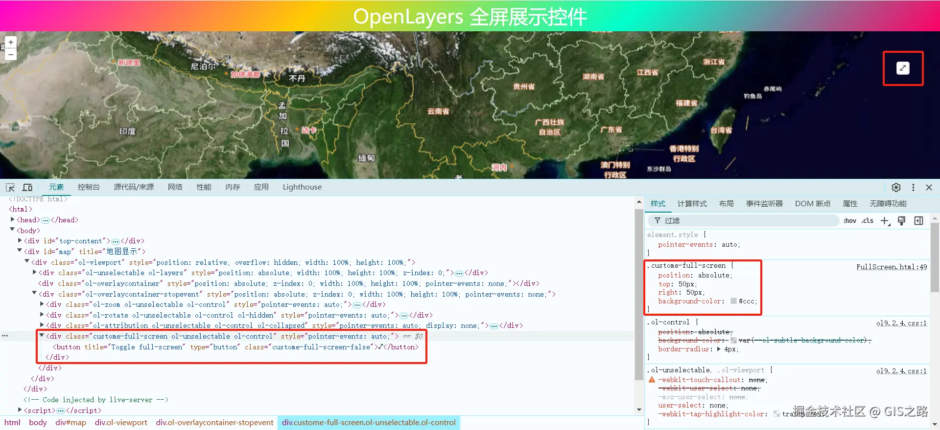Toggle the computed styles sidebar icon
The height and width of the screenshot is (430, 940).
coord(918,221)
